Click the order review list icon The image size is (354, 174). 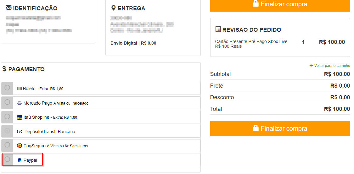tap(218, 30)
